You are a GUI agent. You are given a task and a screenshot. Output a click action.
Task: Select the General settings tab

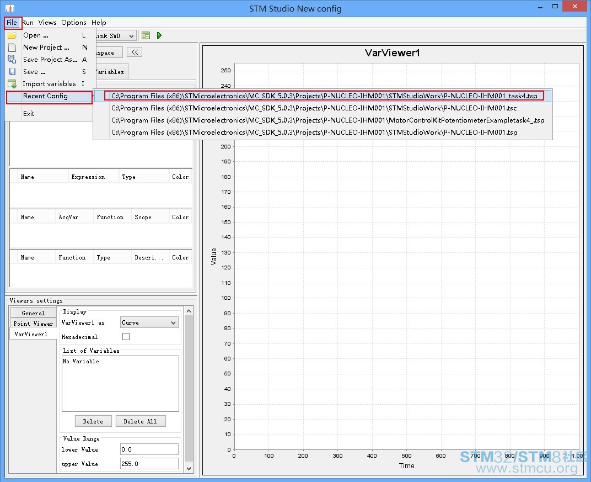33,313
